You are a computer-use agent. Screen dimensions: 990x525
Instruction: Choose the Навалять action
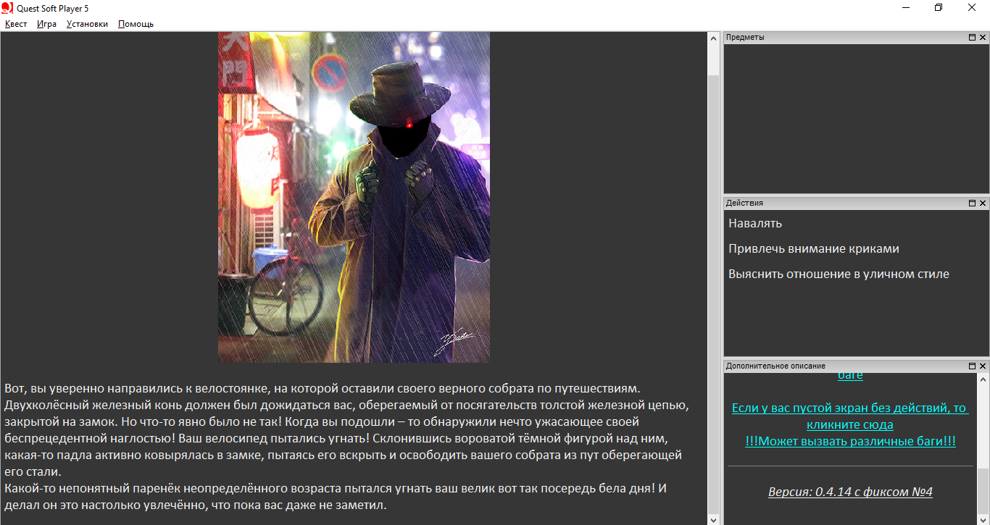pos(755,224)
